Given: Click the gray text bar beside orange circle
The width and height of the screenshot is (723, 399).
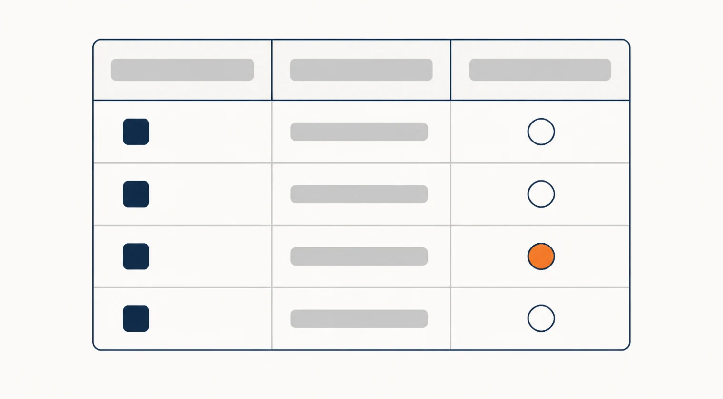Looking at the screenshot, I should [x=359, y=256].
